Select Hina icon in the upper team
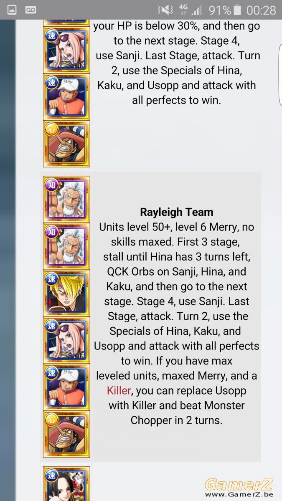The image size is (282, 501). pyautogui.click(x=66, y=49)
